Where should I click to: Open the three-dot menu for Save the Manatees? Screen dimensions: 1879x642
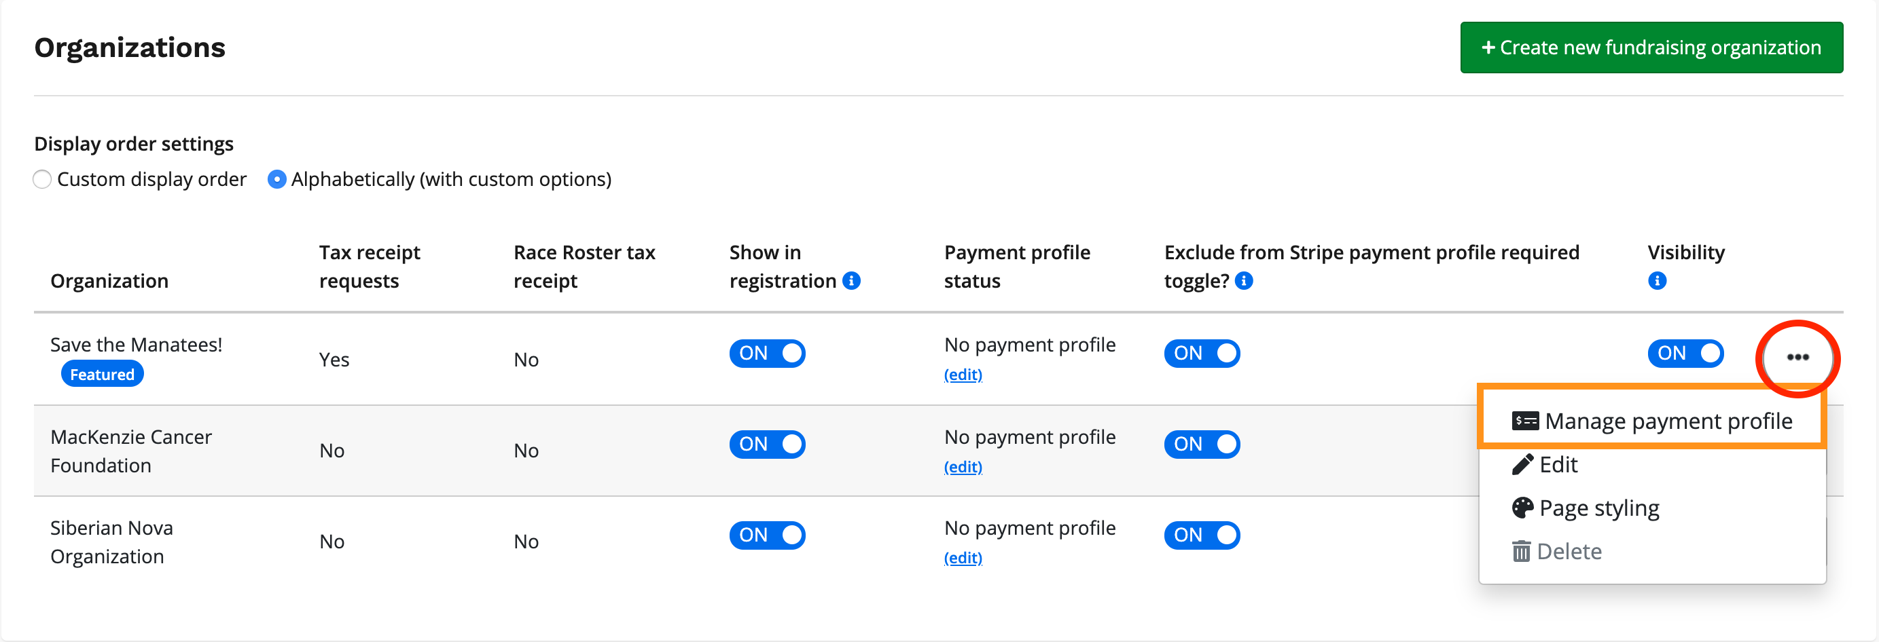coord(1797,357)
